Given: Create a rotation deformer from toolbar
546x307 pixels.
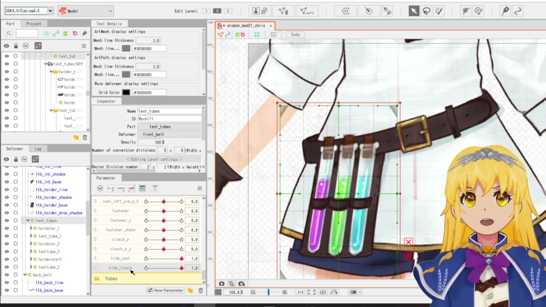Looking at the screenshot, I should point(369,11).
